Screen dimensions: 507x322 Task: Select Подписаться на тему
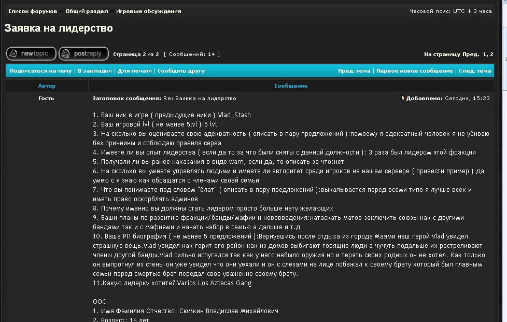tap(40, 71)
